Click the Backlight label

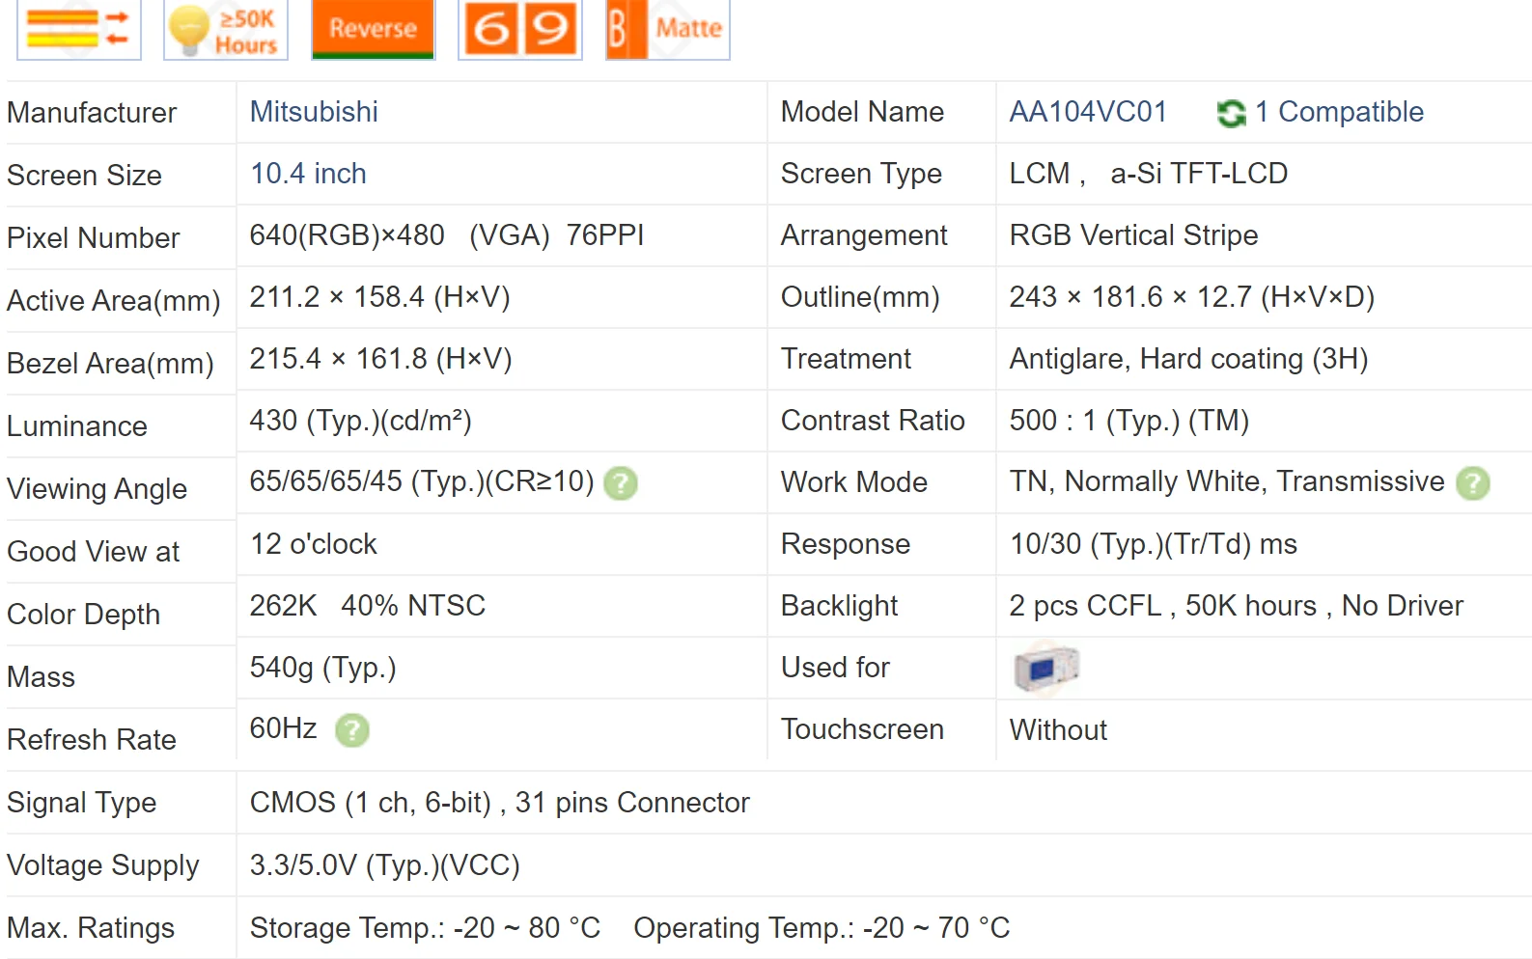(839, 606)
